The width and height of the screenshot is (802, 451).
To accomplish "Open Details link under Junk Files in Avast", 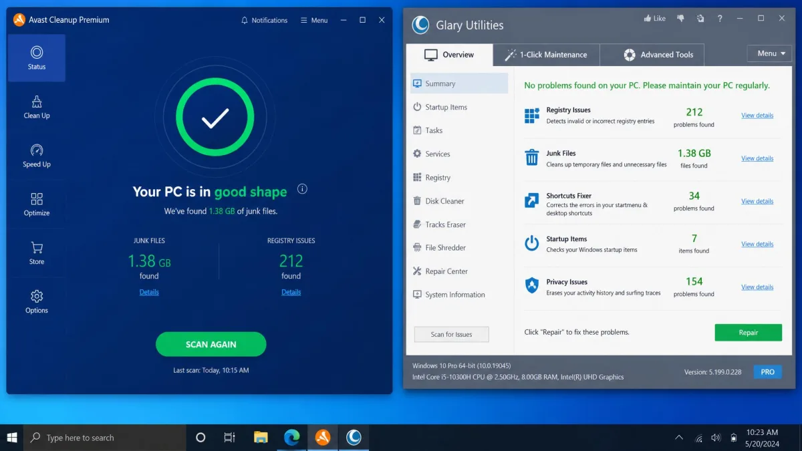I will coord(149,292).
